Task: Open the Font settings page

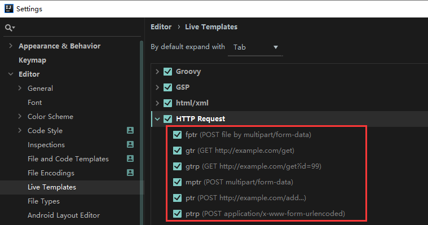Action: (34, 103)
